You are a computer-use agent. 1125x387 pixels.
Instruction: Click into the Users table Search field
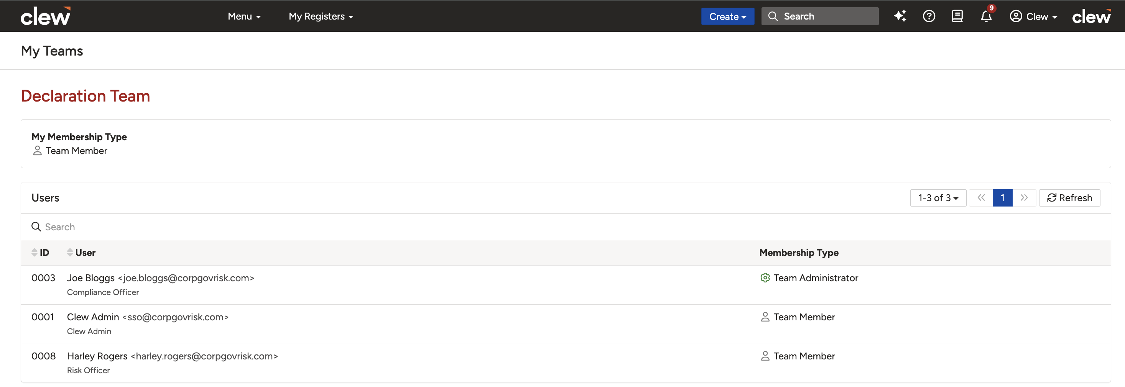[x=566, y=227]
